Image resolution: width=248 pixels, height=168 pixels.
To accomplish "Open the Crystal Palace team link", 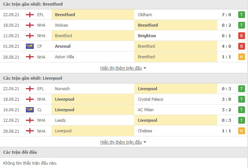I will 150,99.
